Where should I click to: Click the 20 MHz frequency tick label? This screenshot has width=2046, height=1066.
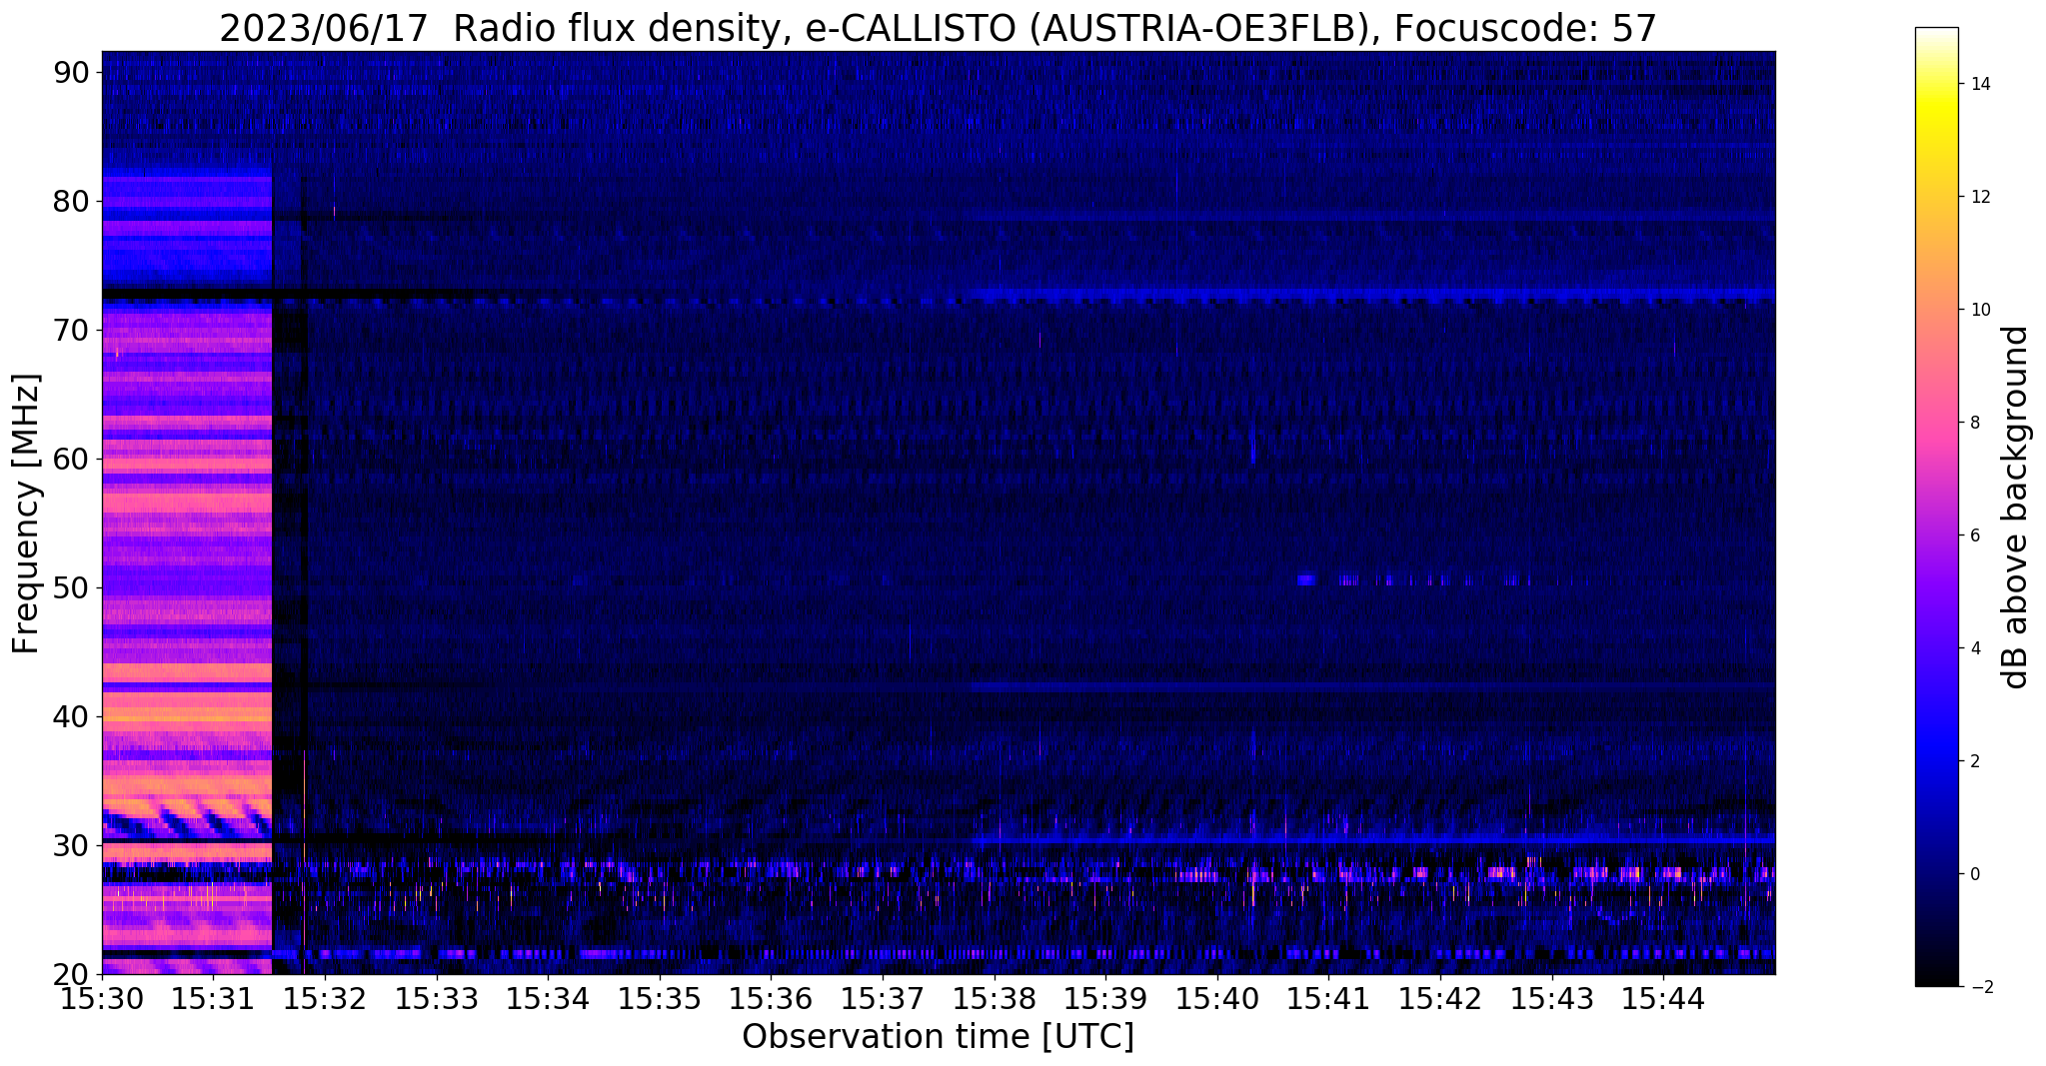tap(72, 974)
